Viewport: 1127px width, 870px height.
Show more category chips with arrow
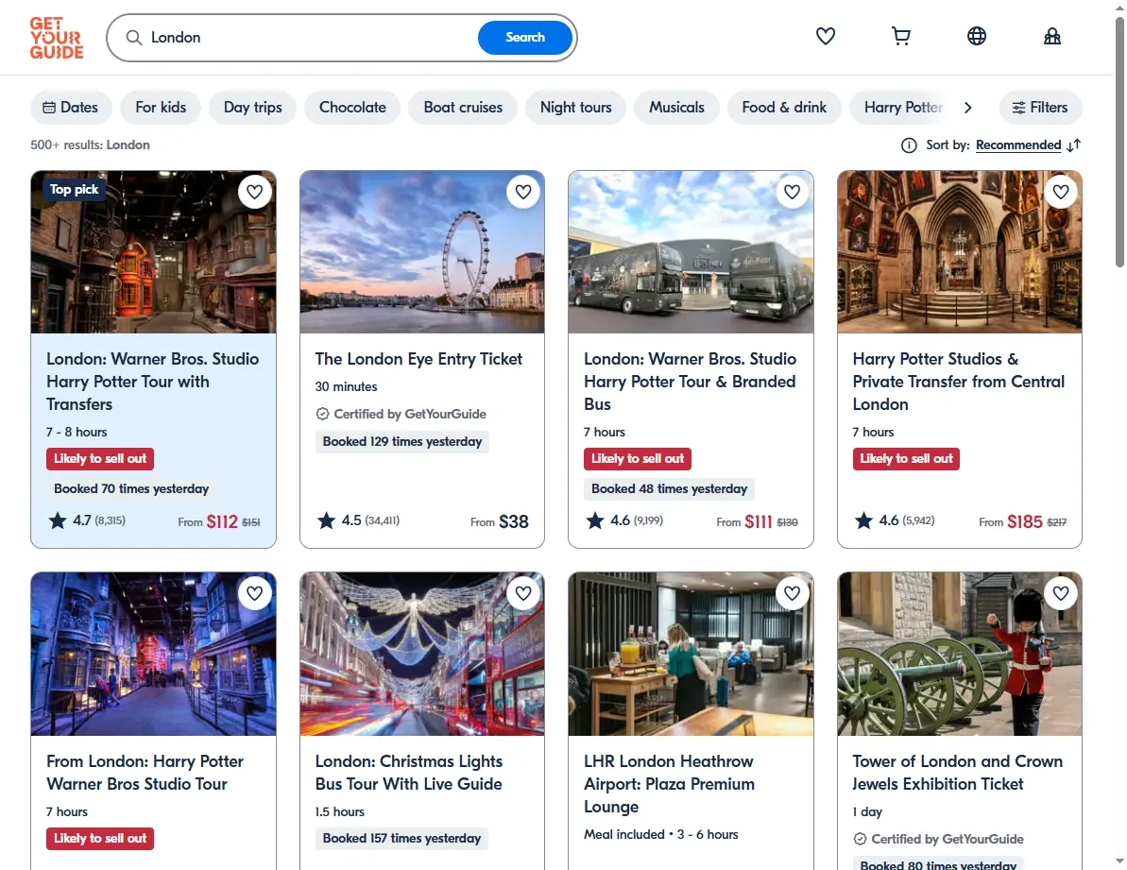pyautogui.click(x=968, y=108)
